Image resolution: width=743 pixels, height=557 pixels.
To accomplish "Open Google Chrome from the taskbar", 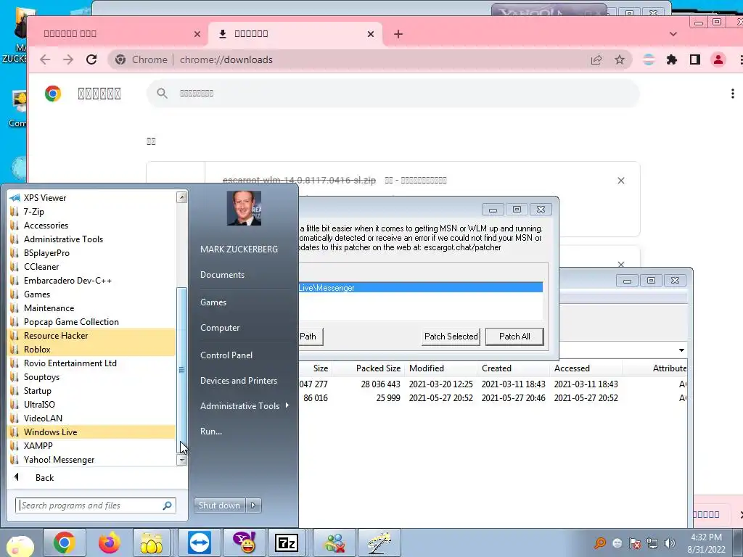I will 64,542.
